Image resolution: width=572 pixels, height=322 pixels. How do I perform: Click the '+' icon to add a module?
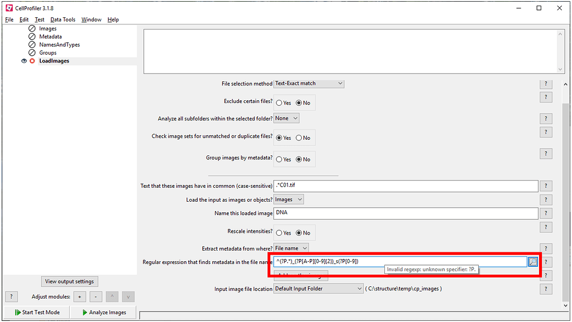[x=79, y=296]
